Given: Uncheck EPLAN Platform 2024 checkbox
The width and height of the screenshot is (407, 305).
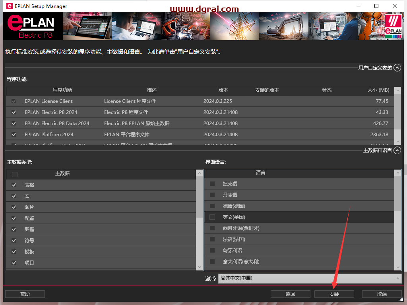Looking at the screenshot, I should pos(14,135).
